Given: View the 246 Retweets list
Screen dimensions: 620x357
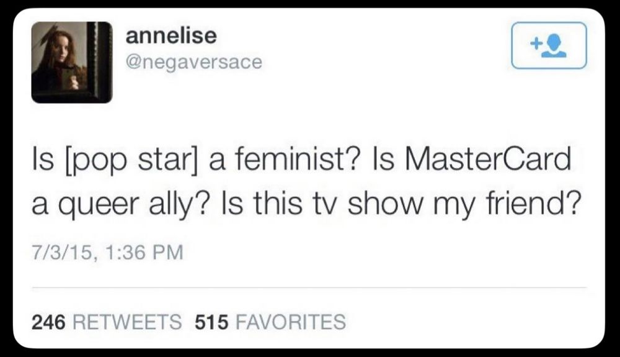Looking at the screenshot, I should point(107,322).
